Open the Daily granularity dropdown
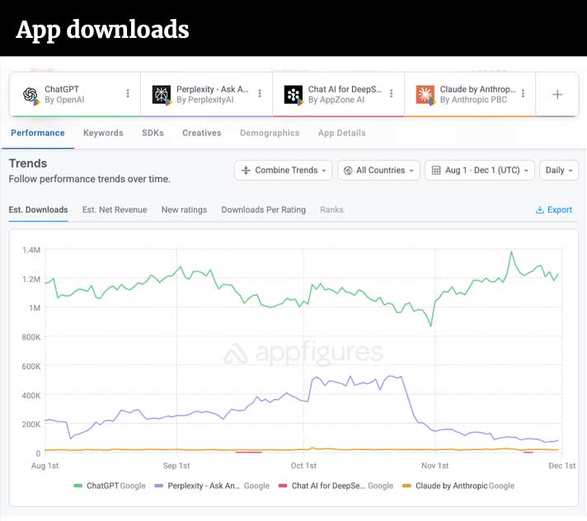587x521 pixels. 559,171
